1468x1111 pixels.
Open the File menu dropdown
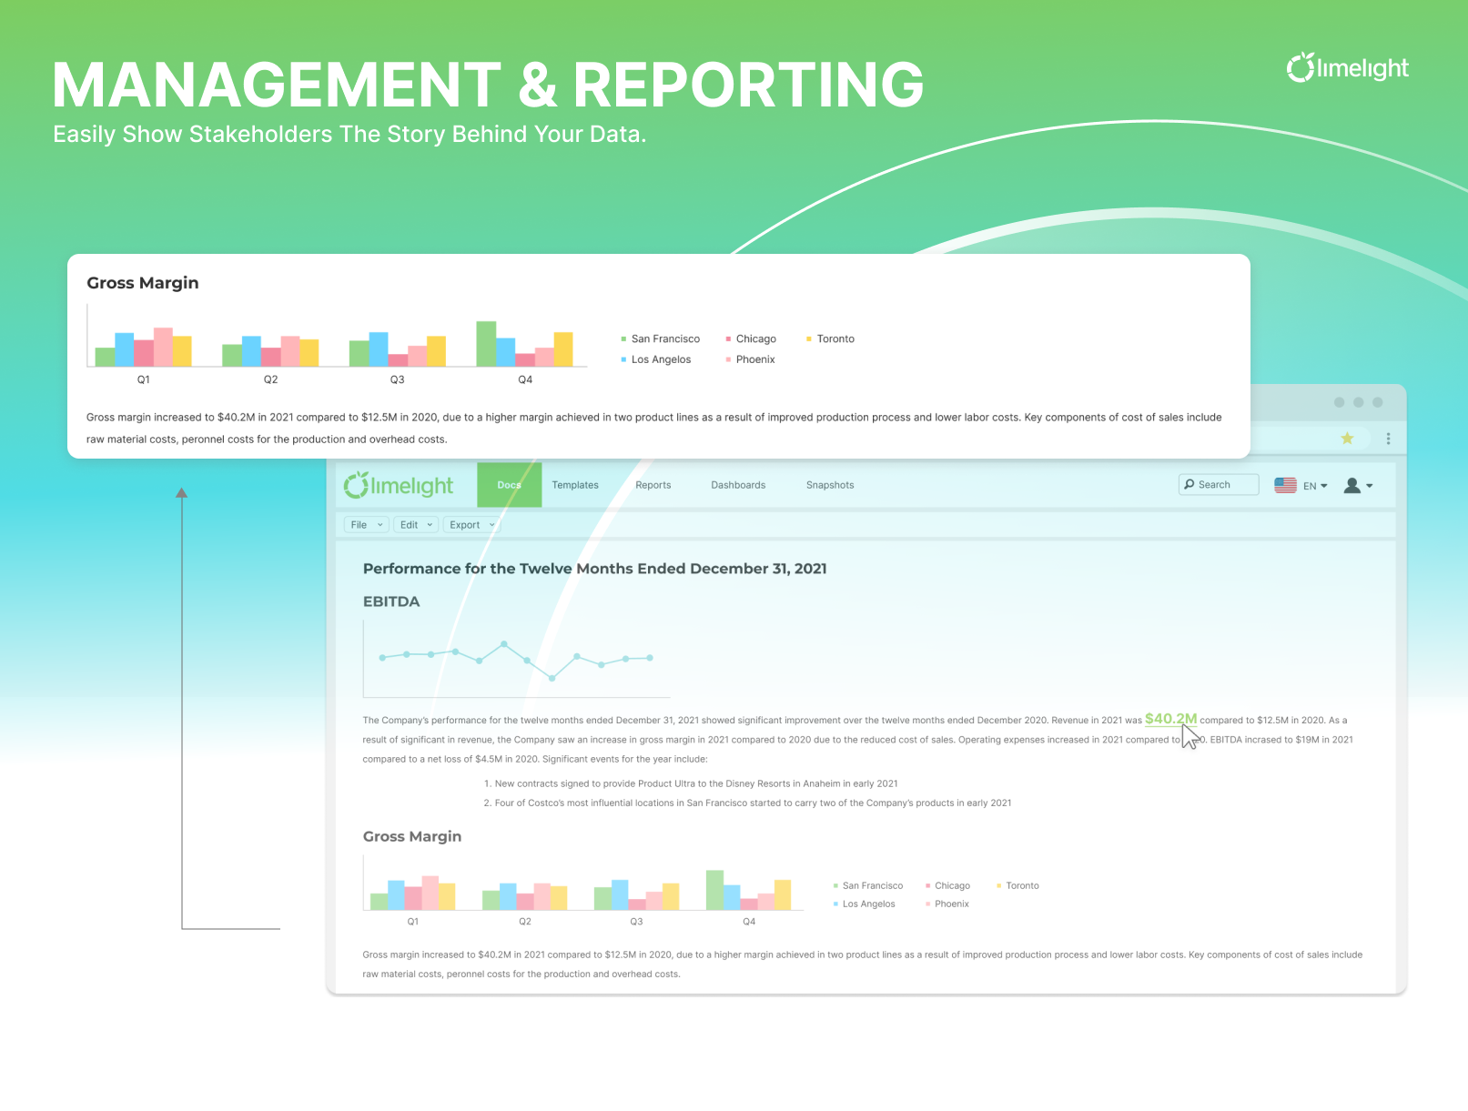pyautogui.click(x=367, y=525)
